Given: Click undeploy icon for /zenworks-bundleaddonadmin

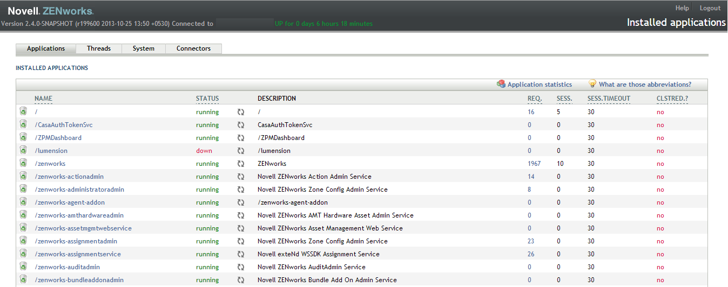Looking at the screenshot, I should [x=23, y=279].
